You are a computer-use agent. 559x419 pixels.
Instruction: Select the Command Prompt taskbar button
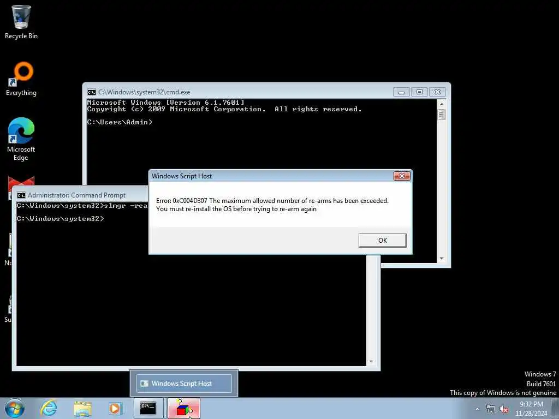tap(148, 408)
